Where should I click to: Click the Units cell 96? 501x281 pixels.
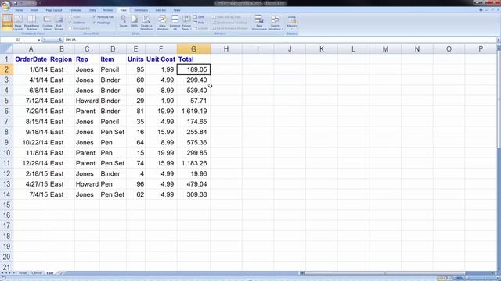(x=135, y=184)
